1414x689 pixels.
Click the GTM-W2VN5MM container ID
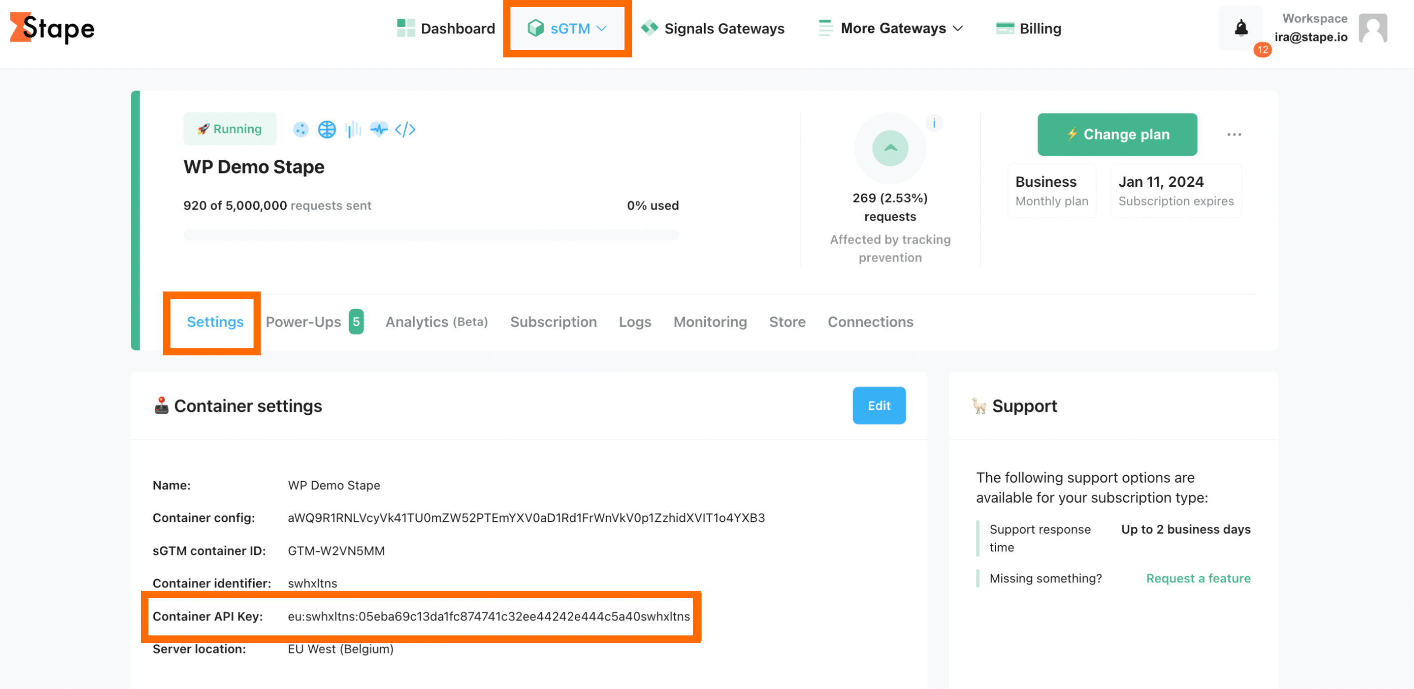[x=336, y=551]
